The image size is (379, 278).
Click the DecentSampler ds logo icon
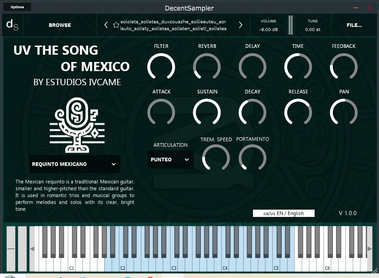coord(12,25)
